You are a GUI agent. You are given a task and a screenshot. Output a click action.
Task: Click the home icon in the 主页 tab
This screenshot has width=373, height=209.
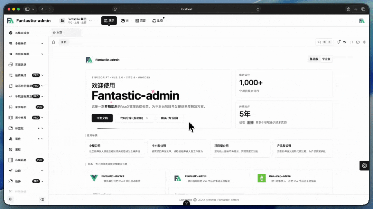click(x=54, y=32)
